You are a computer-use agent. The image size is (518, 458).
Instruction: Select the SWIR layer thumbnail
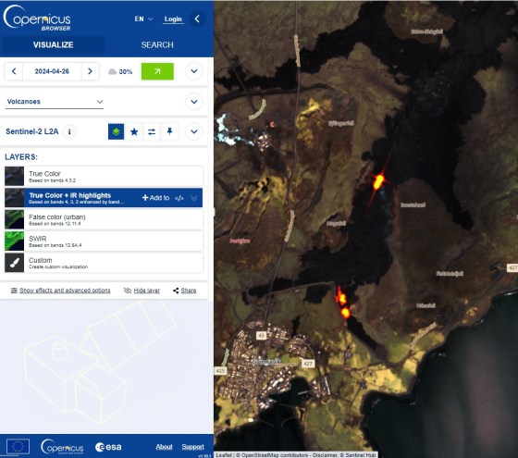14,241
